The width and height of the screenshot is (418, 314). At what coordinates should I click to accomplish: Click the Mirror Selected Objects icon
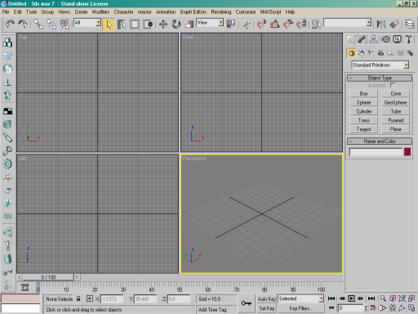click(381, 24)
